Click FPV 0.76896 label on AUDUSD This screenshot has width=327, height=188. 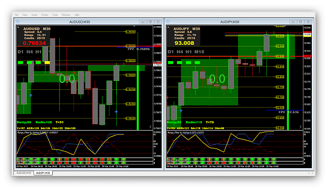click(x=139, y=49)
